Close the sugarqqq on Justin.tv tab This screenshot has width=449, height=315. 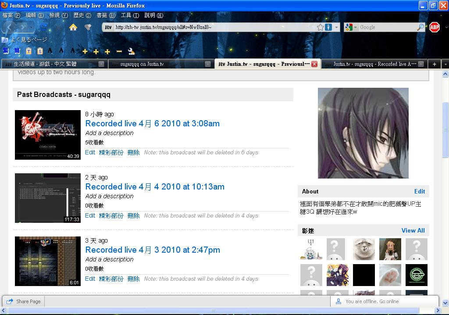[x=208, y=64]
